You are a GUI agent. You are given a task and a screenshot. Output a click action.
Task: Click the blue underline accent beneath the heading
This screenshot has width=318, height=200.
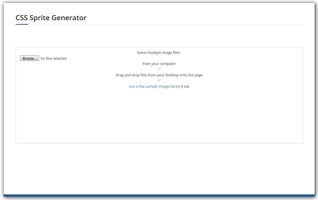pyautogui.click(x=22, y=24)
